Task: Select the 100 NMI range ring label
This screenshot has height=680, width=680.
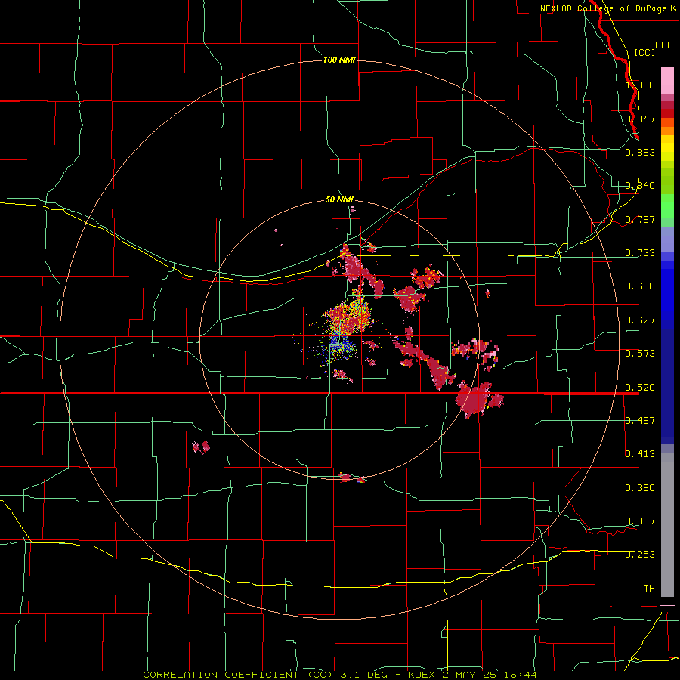Action: click(339, 60)
